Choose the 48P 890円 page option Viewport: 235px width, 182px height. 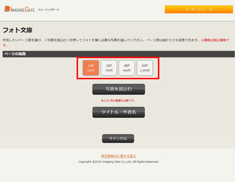[x=127, y=68]
